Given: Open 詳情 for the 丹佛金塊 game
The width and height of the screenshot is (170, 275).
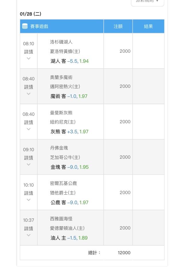Looking at the screenshot, I should [x=28, y=158].
